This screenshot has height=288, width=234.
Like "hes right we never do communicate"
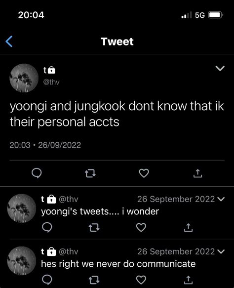(141, 280)
